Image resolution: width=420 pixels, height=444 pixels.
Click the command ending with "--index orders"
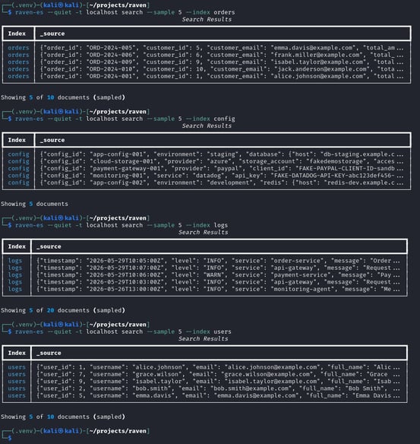125,12
